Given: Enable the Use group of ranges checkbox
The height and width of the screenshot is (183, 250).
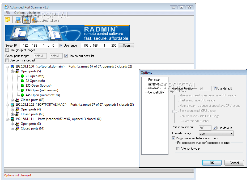Looking at the screenshot, I should [7, 50].
